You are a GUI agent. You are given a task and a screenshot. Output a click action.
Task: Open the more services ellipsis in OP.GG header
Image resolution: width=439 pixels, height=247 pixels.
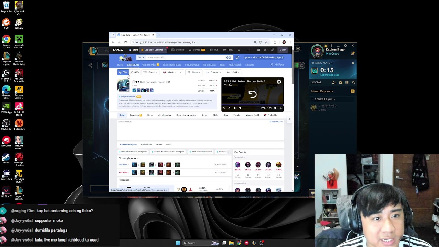[249, 50]
